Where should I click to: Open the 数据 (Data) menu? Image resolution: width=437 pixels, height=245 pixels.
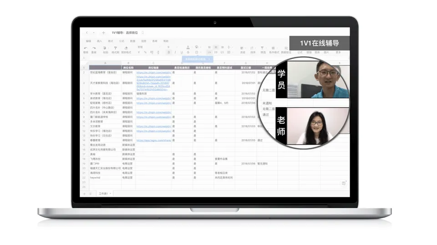point(132,41)
